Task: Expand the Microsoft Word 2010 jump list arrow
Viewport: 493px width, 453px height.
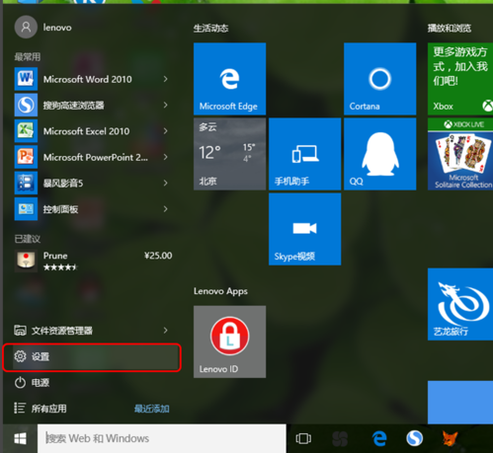Action: [166, 79]
